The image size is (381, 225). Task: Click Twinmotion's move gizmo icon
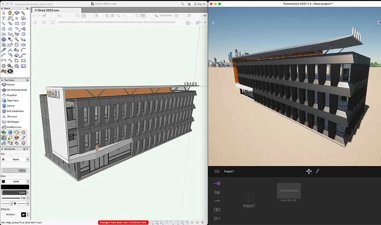[x=308, y=171]
